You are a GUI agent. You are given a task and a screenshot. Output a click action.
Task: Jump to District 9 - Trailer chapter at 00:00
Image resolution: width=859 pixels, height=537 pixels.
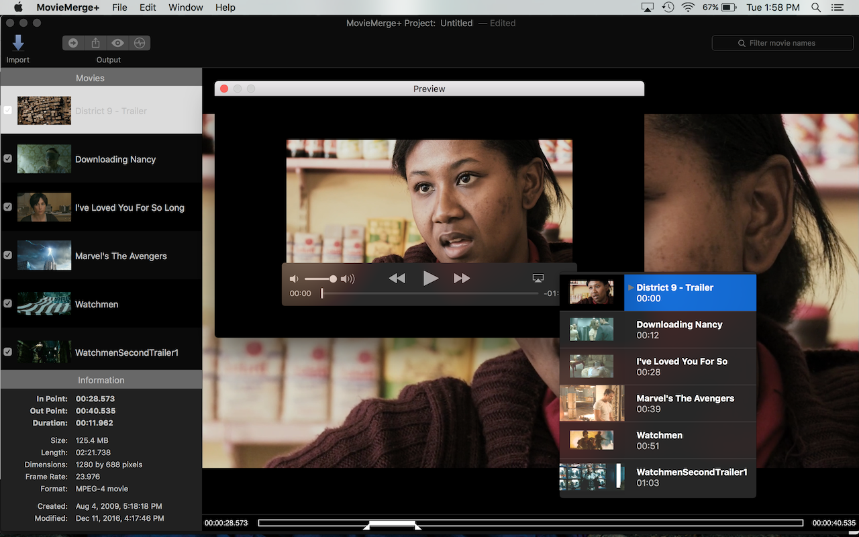[658, 293]
